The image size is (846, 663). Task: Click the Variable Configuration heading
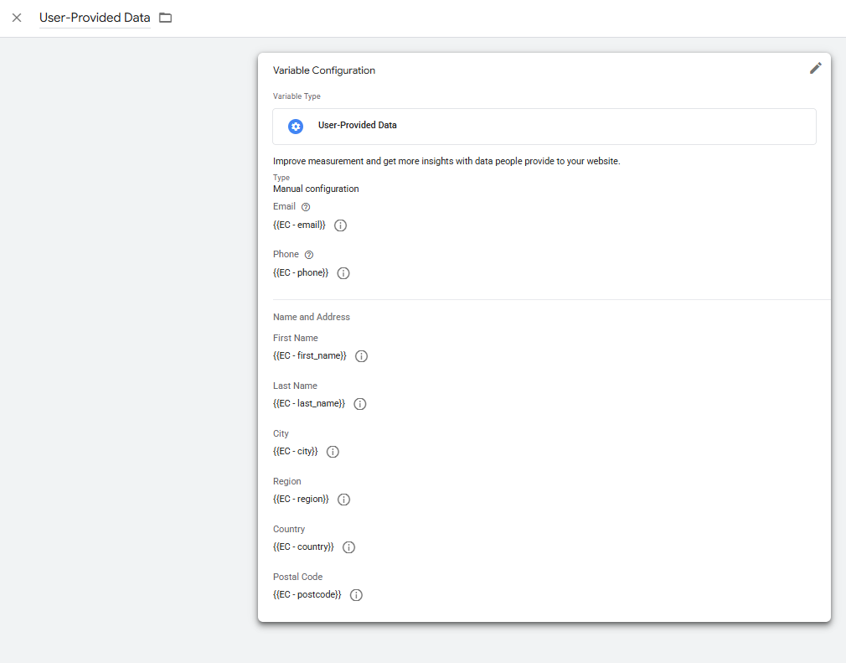pos(324,70)
